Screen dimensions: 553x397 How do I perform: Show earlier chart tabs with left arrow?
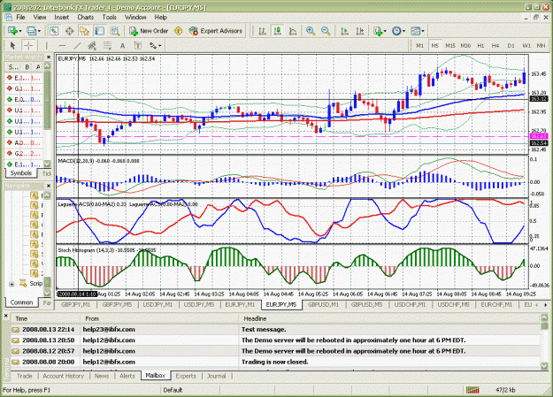pyautogui.click(x=537, y=305)
